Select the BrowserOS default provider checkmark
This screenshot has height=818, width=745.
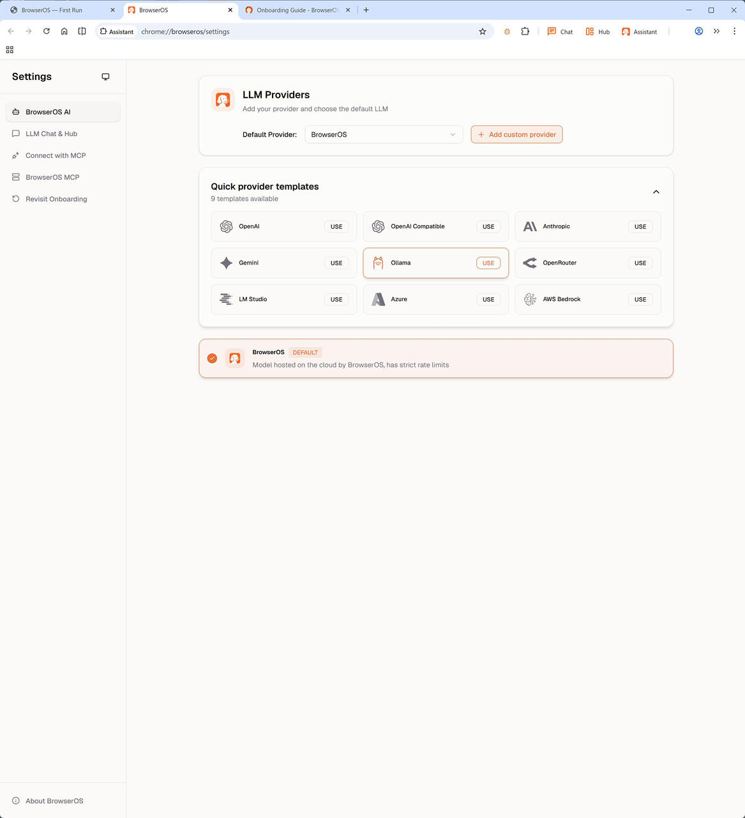pos(212,359)
